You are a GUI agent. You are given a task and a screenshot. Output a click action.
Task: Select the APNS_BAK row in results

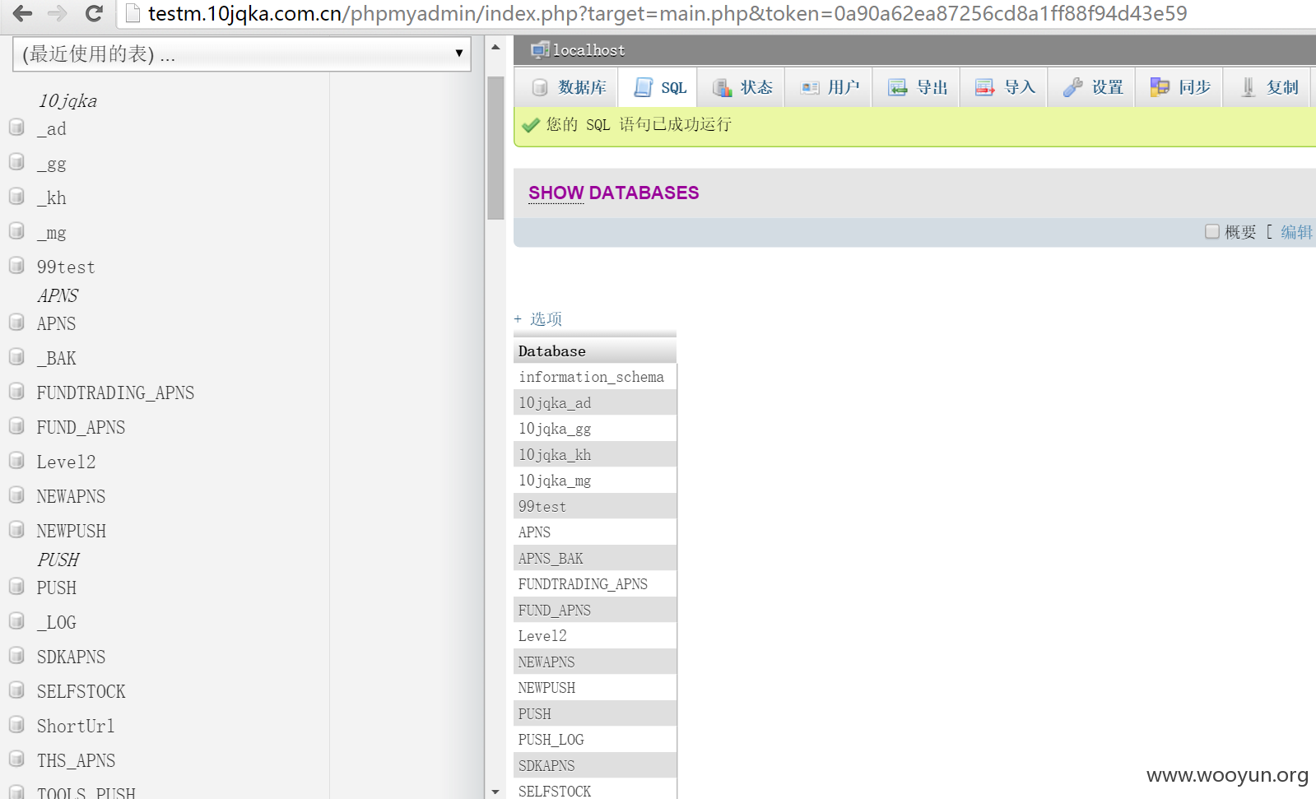point(595,558)
